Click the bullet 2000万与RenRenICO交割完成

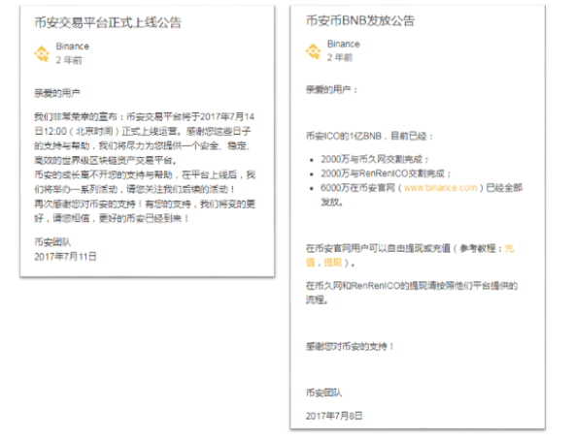point(386,173)
